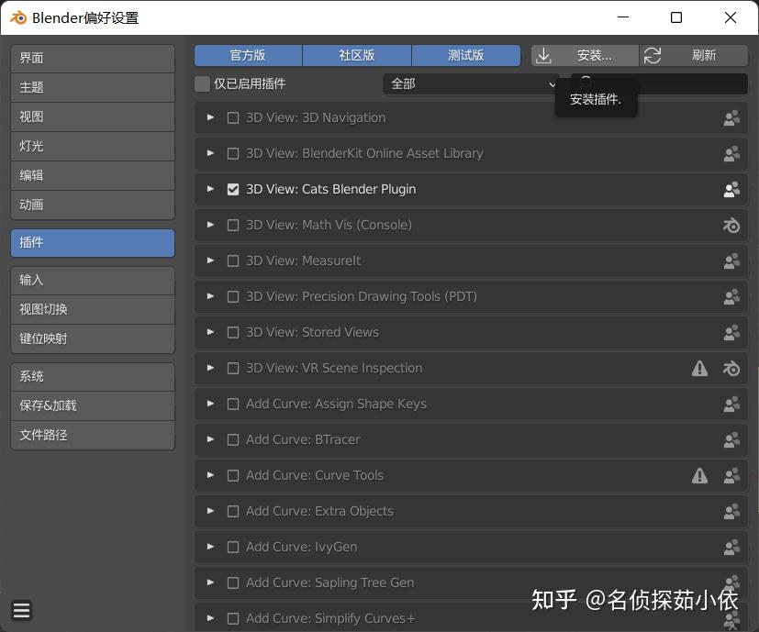This screenshot has width=759, height=632.
Task: Click the download icon on the 安装 button
Action: [x=544, y=55]
